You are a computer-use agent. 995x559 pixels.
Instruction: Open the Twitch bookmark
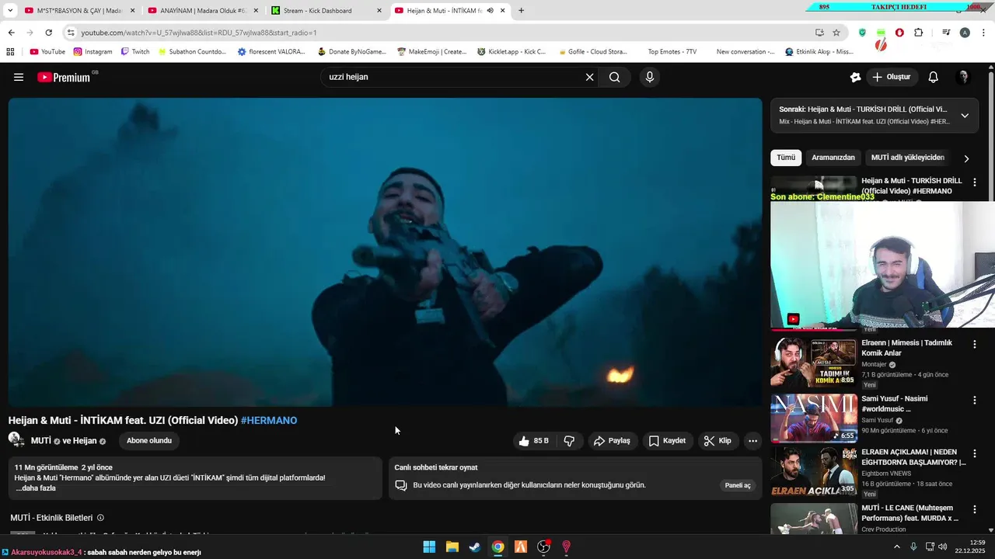pyautogui.click(x=134, y=51)
